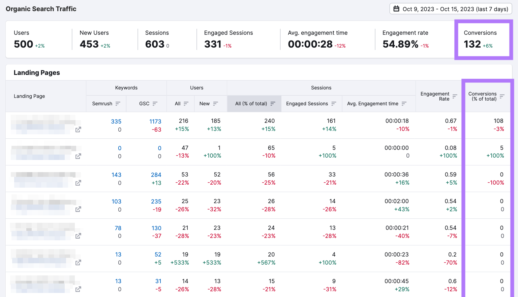Click the Sessions group header
Viewport: 518px width, 297px height.
coord(321,88)
